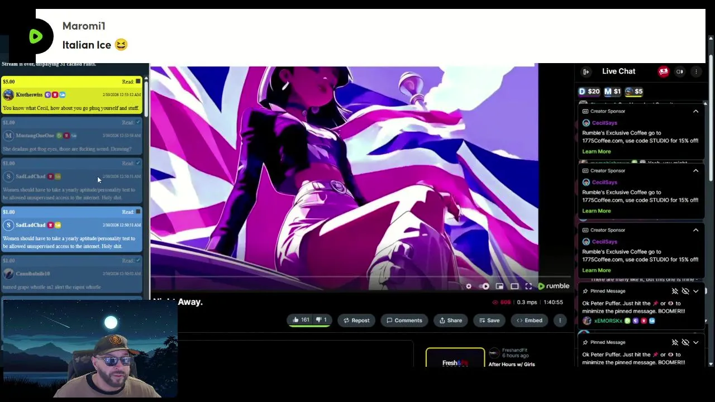This screenshot has width=715, height=402.
Task: Enter fullscreen in the video player
Action: (x=528, y=286)
